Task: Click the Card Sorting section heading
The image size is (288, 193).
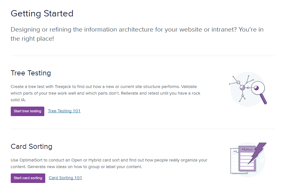Action: [32, 146]
